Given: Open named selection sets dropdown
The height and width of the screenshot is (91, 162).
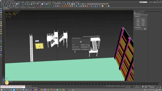Looking at the screenshot, I should click(x=58, y=4).
